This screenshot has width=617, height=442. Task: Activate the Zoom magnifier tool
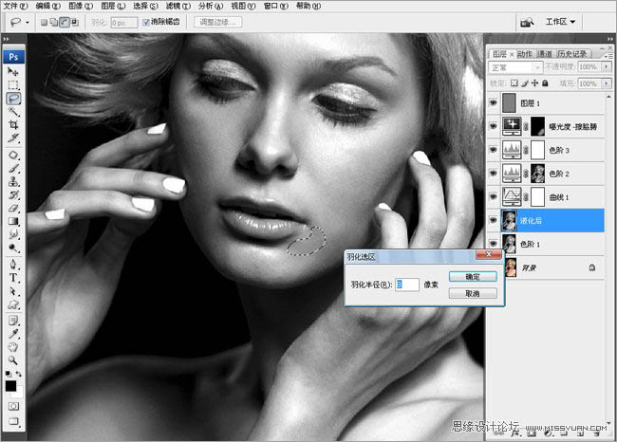tap(13, 360)
